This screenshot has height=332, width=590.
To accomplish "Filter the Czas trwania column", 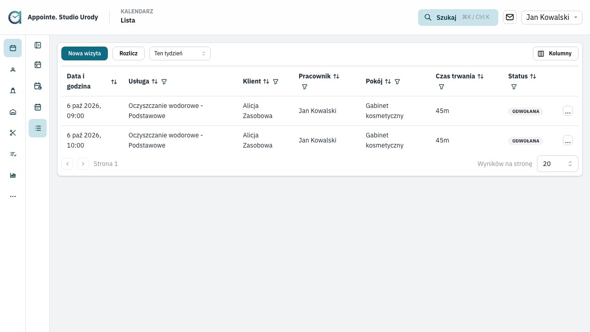I will (442, 87).
